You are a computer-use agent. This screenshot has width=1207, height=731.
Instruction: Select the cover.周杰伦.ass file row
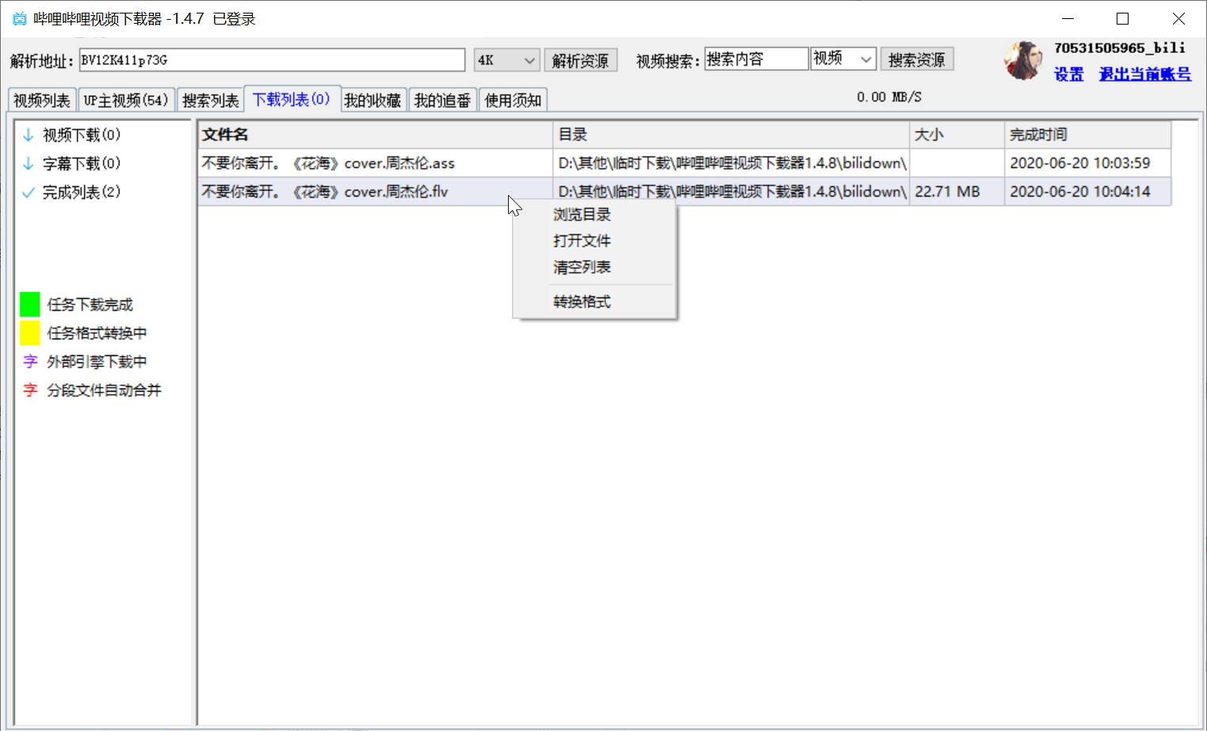(x=685, y=163)
